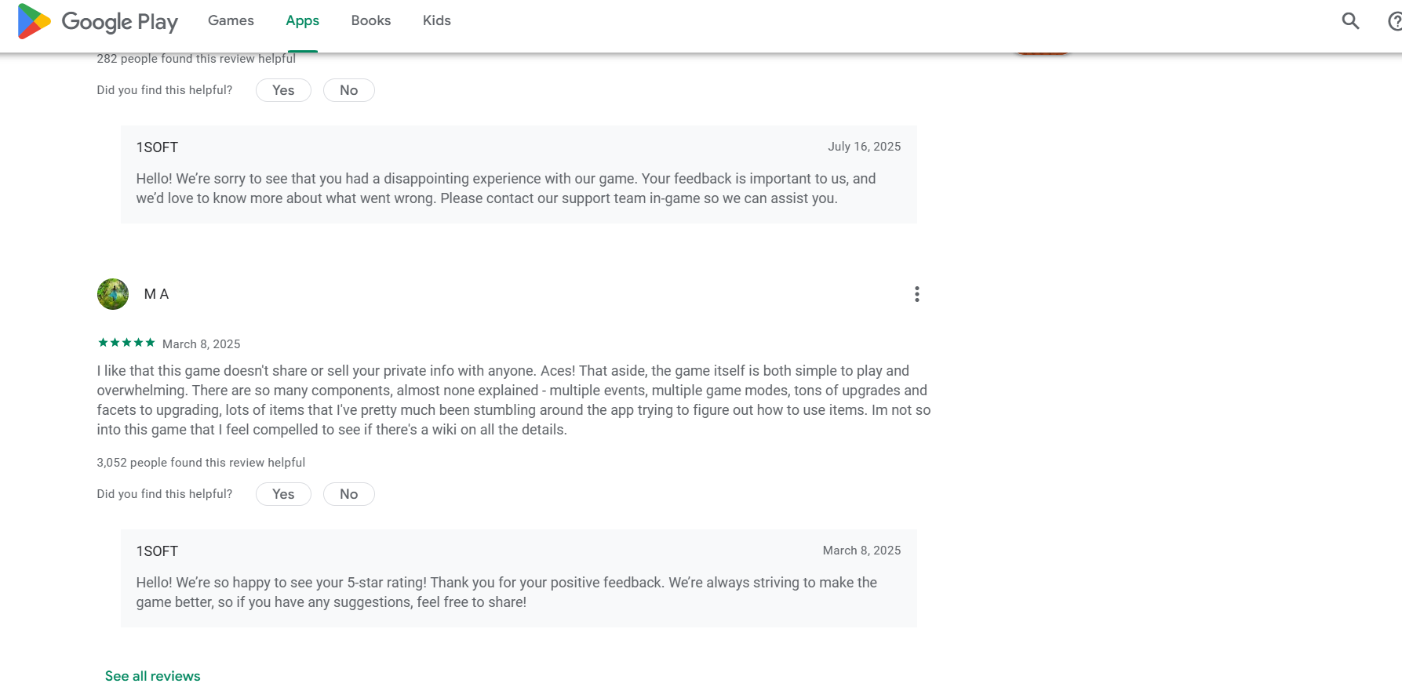Mark M A's review helpful with Yes
Image resolution: width=1402 pixels, height=687 pixels.
(x=282, y=493)
